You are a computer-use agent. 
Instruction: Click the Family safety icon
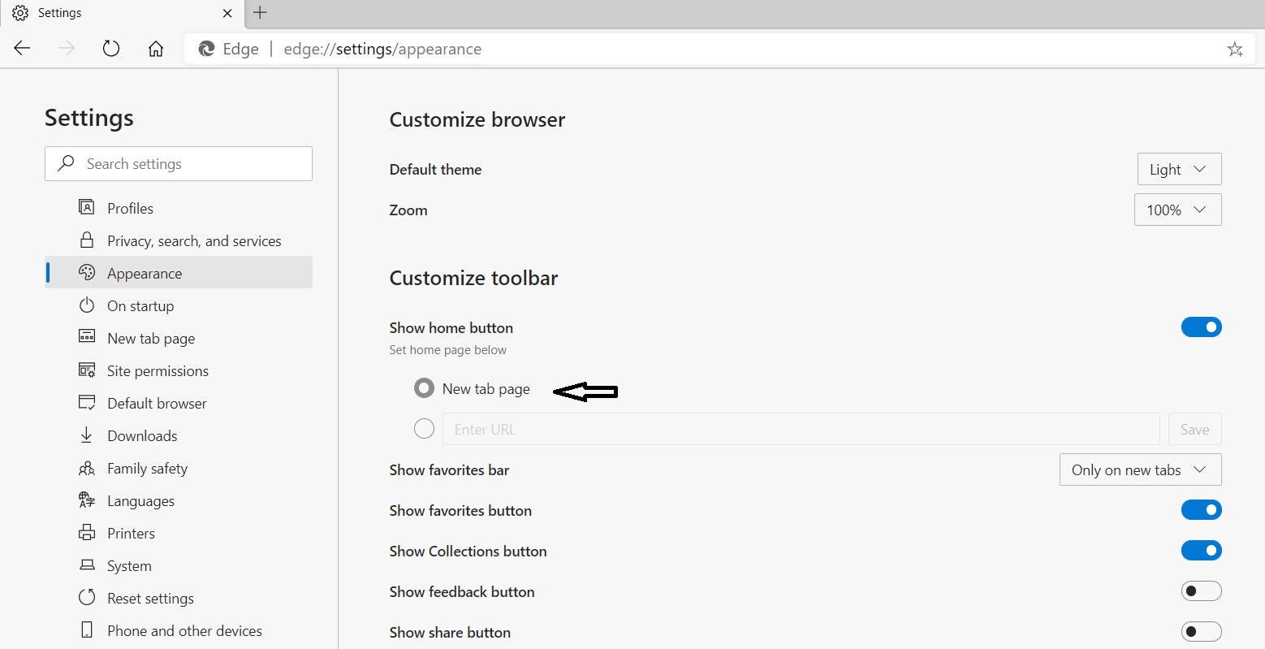(87, 468)
